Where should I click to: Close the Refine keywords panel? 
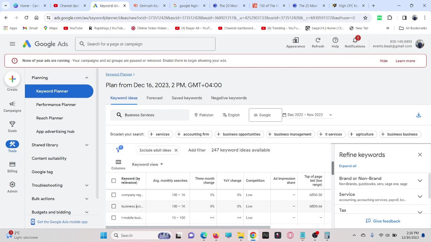420,155
